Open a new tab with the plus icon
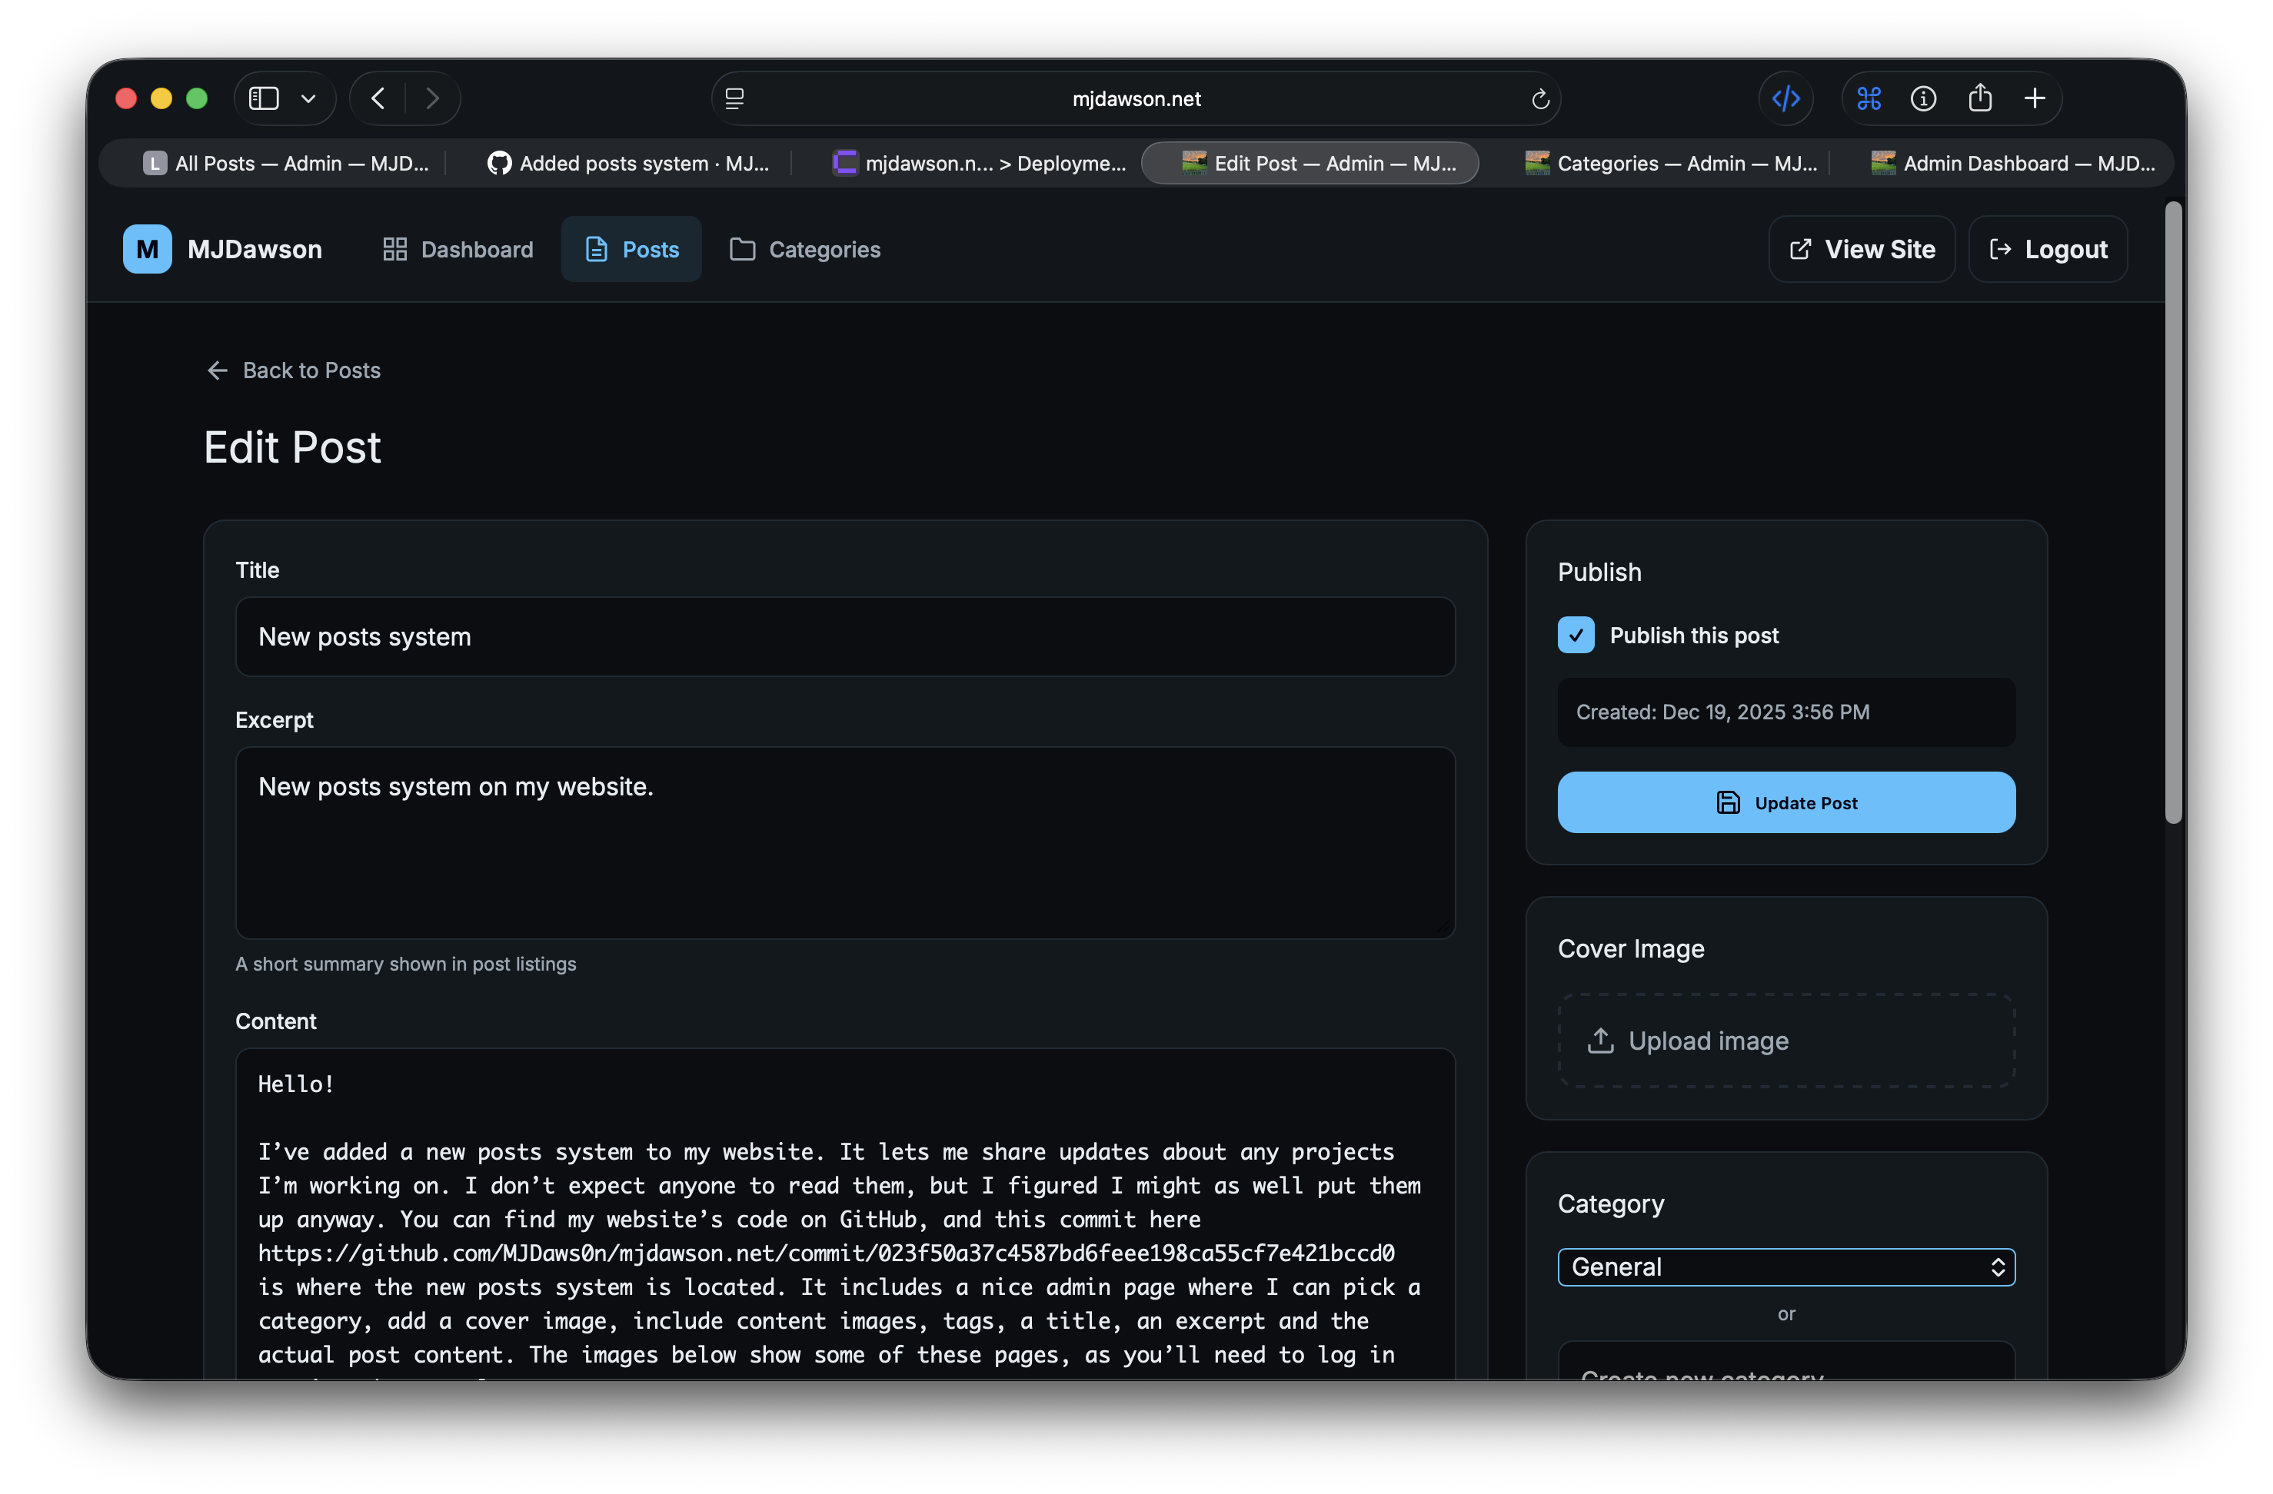The image size is (2273, 1494). coord(2034,98)
